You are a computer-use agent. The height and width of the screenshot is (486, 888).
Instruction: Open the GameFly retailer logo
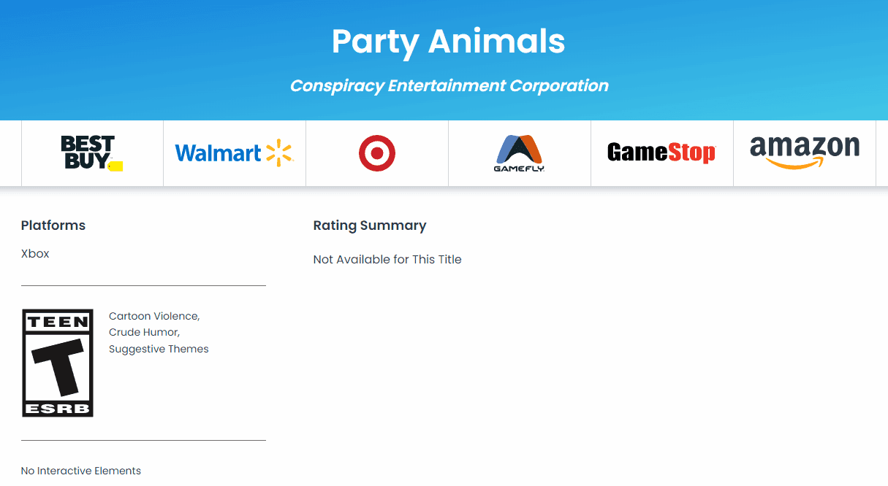520,153
